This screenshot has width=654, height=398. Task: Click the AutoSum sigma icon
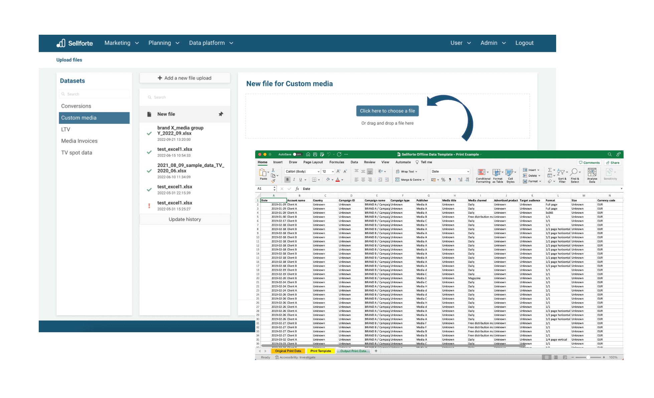click(x=550, y=170)
